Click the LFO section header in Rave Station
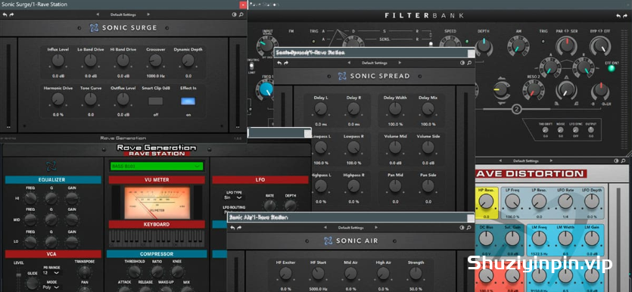The width and height of the screenshot is (632, 292). (260, 180)
